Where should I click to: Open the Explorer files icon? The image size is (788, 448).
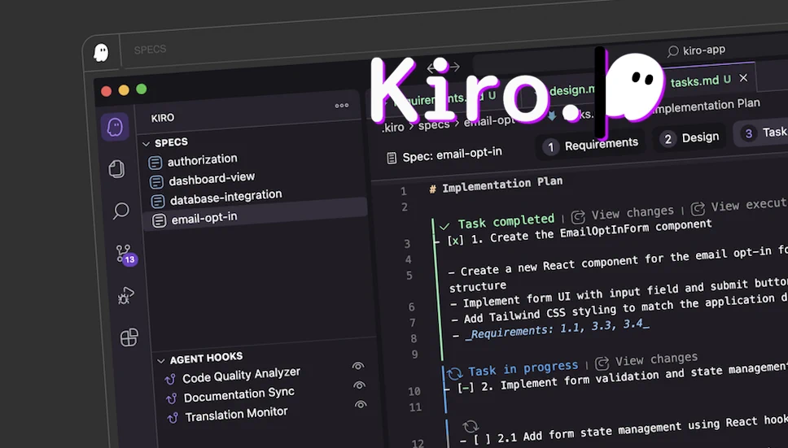(x=117, y=168)
